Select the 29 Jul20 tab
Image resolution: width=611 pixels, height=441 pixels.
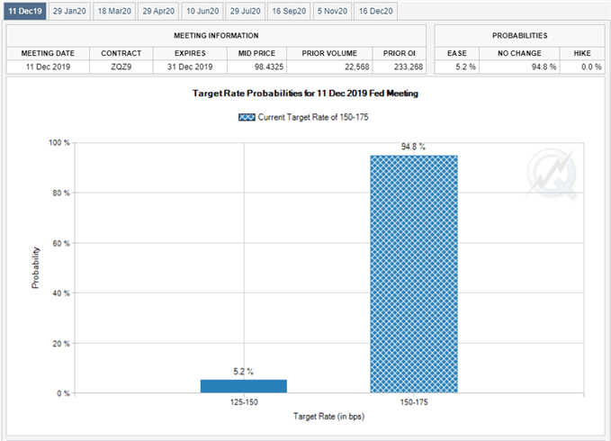tap(245, 11)
